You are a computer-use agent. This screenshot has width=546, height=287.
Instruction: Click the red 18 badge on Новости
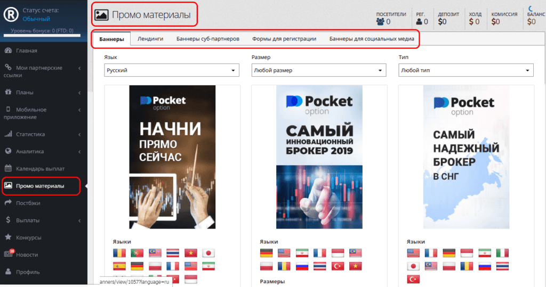12,251
